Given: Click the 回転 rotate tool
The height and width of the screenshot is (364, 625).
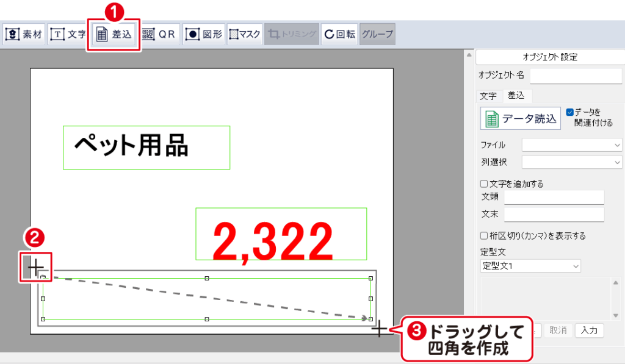Looking at the screenshot, I should (x=339, y=35).
